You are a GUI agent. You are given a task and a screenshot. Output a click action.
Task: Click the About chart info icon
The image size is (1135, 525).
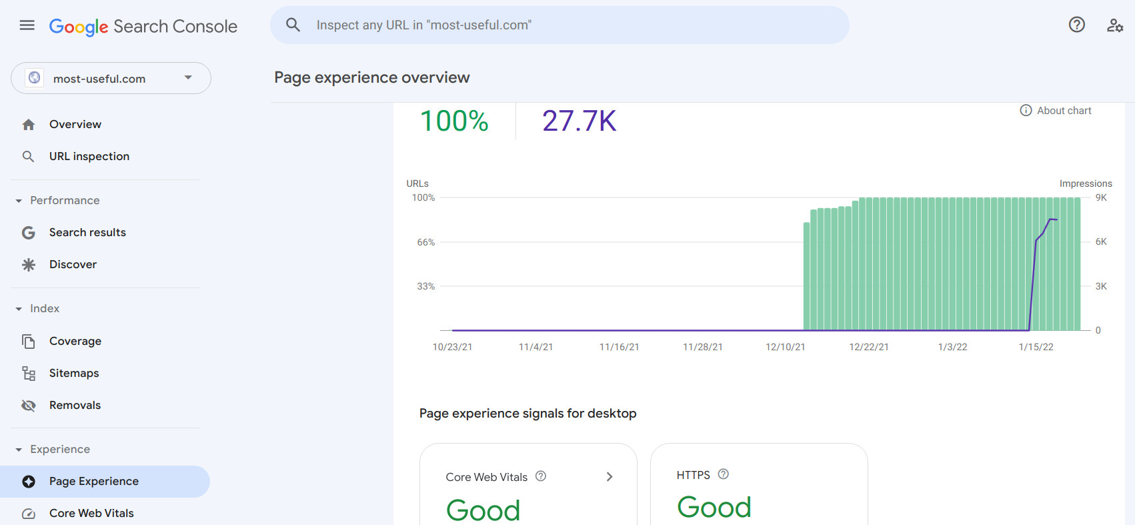coord(1026,111)
